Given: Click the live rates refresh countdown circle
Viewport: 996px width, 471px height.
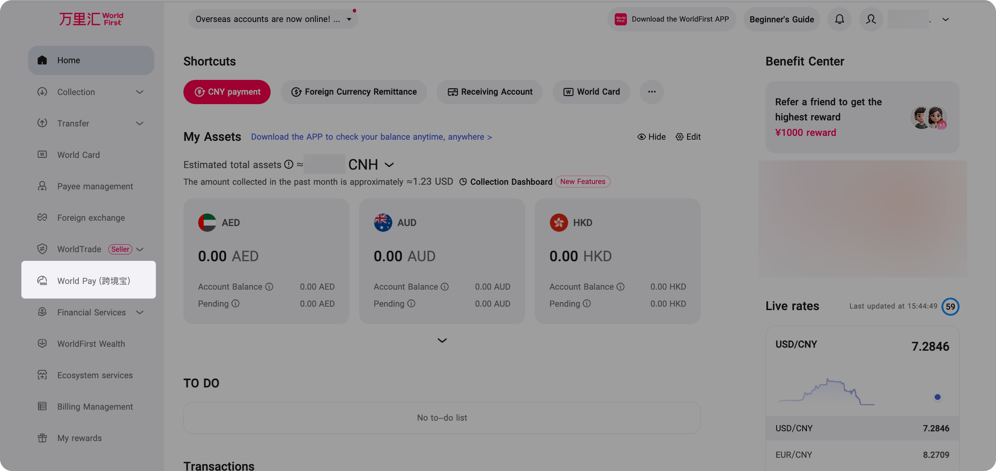Looking at the screenshot, I should point(950,306).
